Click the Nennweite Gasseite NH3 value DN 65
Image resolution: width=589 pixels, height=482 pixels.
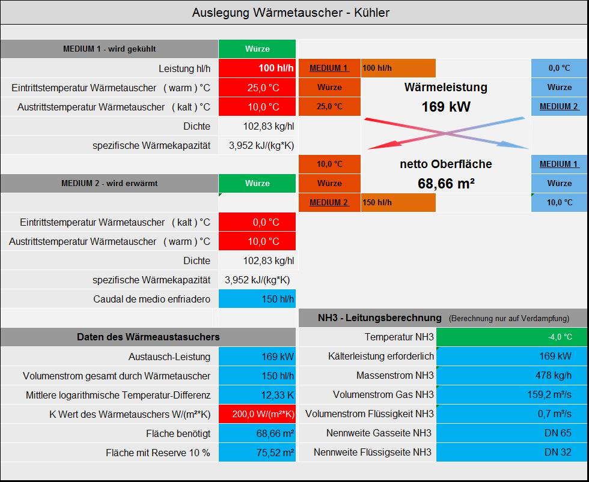[512, 433]
